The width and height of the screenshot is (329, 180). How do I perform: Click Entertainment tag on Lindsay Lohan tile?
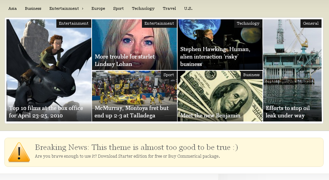(159, 23)
